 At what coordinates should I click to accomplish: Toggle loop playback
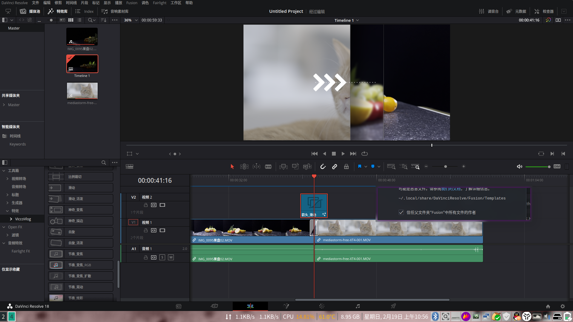pos(364,154)
